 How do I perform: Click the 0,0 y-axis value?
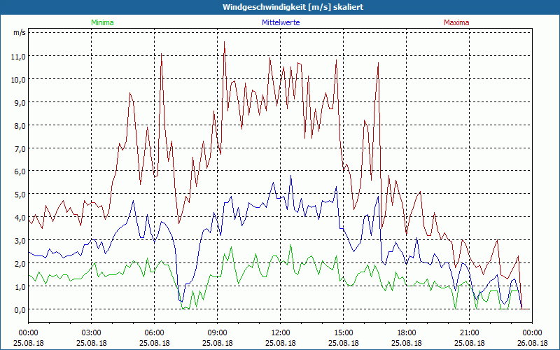point(20,309)
